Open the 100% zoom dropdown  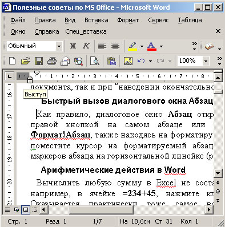pos(206,61)
